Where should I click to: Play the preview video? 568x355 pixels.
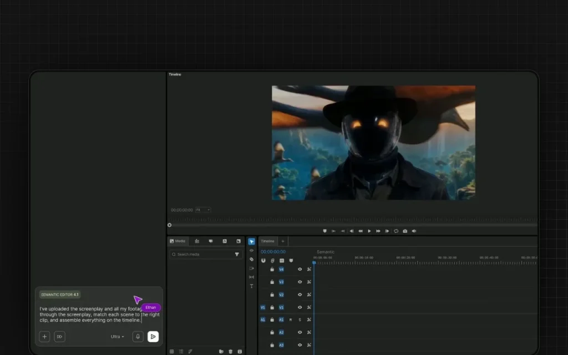pyautogui.click(x=369, y=231)
